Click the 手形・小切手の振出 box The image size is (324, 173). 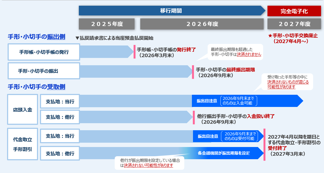click(x=44, y=71)
